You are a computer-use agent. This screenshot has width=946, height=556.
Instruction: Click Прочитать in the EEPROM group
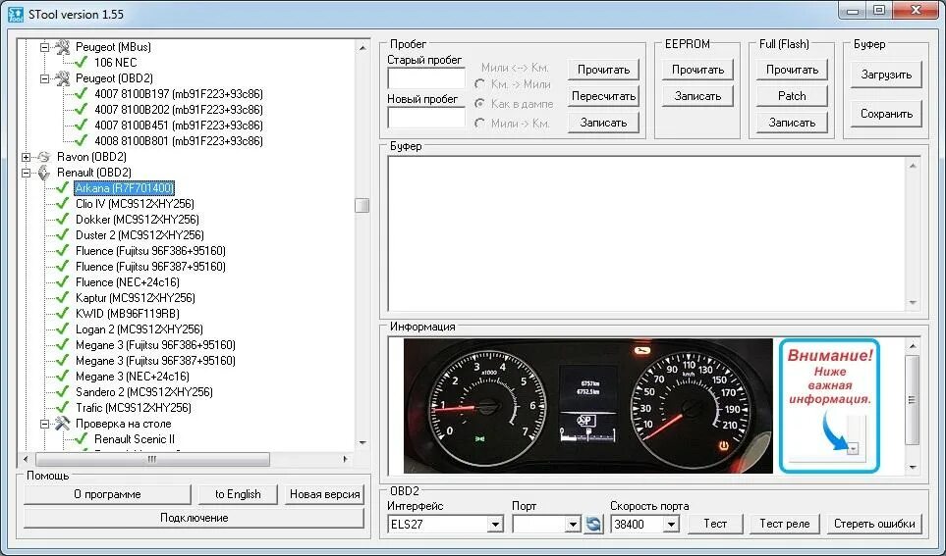(697, 70)
